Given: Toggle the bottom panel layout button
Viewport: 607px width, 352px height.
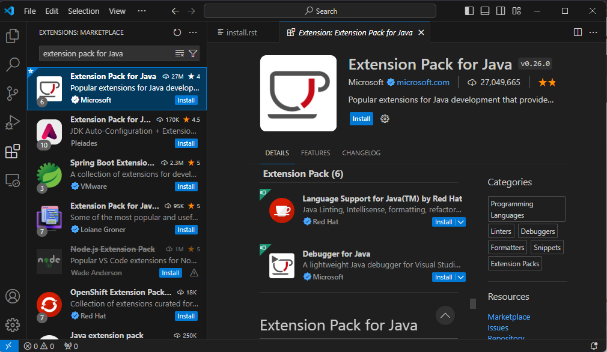Looking at the screenshot, I should click(485, 11).
